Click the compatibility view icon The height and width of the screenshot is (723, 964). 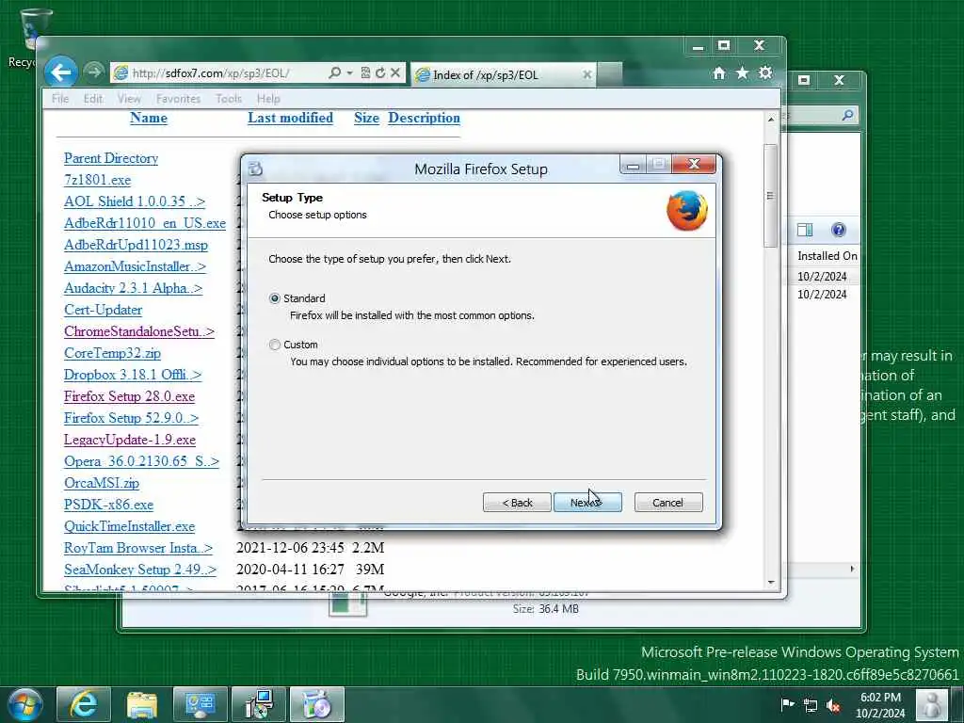pyautogui.click(x=365, y=73)
